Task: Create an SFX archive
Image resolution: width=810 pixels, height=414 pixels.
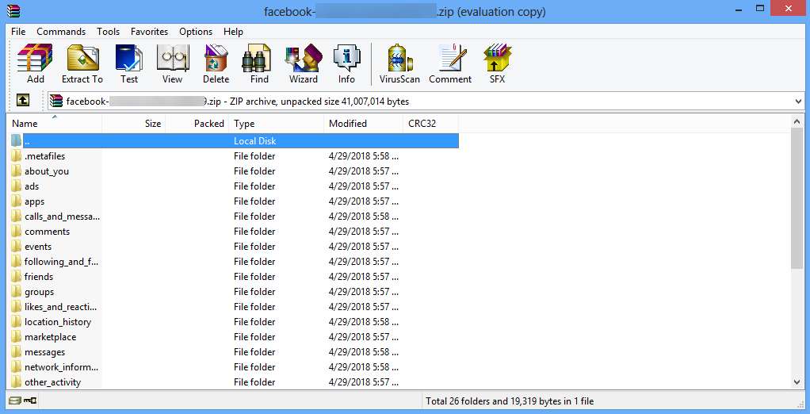Action: [497, 63]
